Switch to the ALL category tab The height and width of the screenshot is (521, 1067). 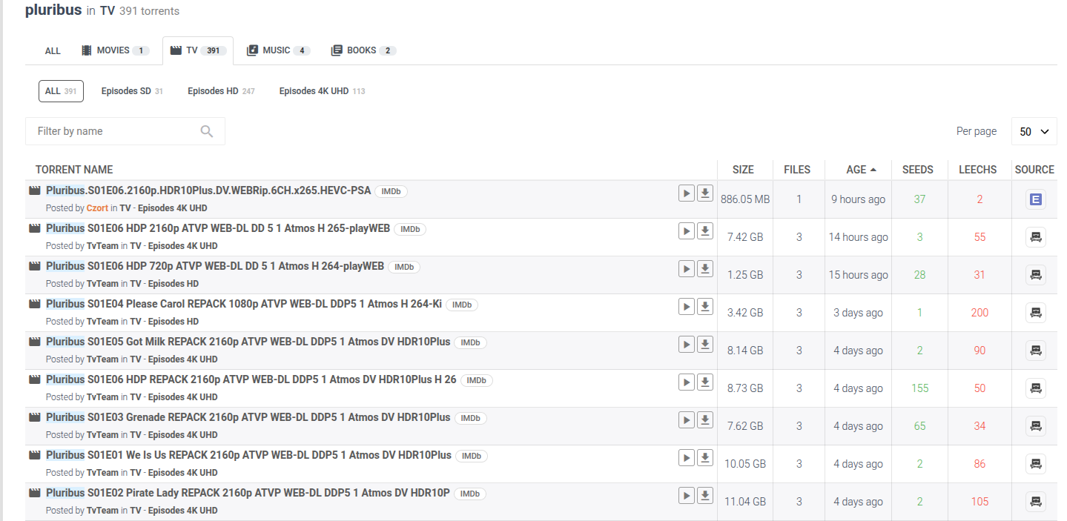(x=53, y=51)
